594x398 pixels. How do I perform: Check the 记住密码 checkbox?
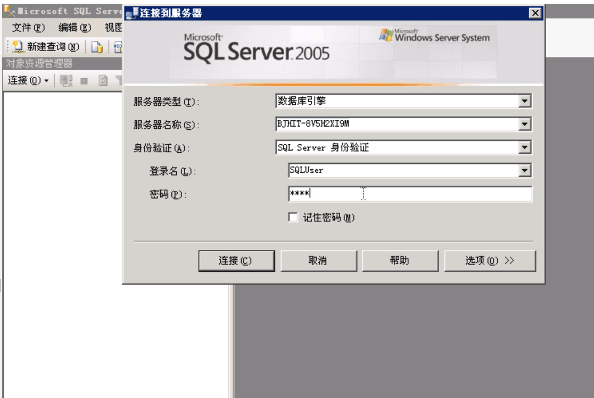point(293,218)
